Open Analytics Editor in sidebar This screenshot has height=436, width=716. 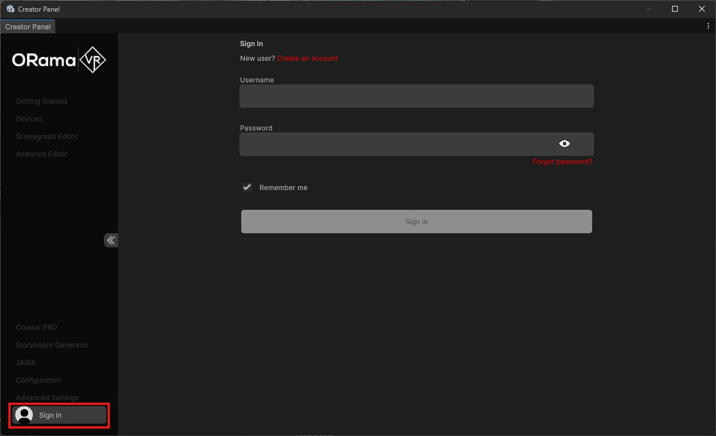(x=42, y=154)
